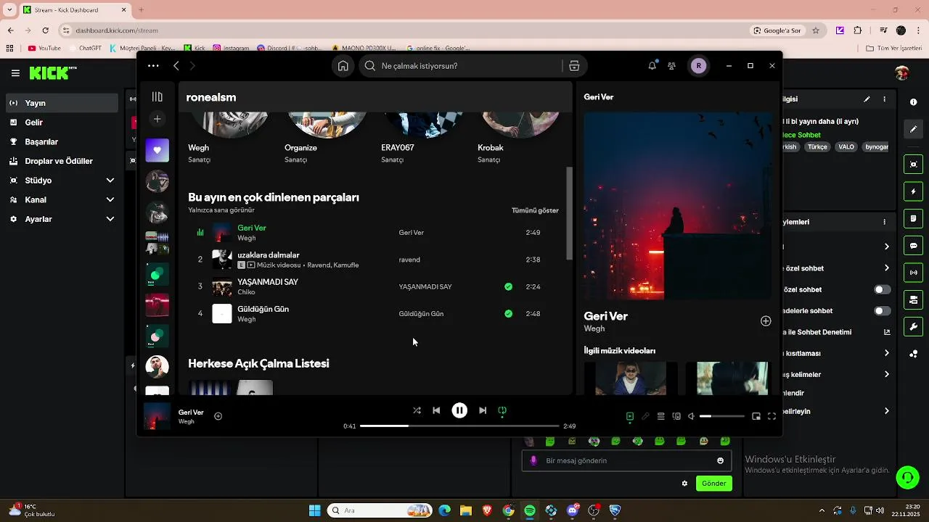
Task: Click the Tümünü göster link
Action: (x=535, y=210)
